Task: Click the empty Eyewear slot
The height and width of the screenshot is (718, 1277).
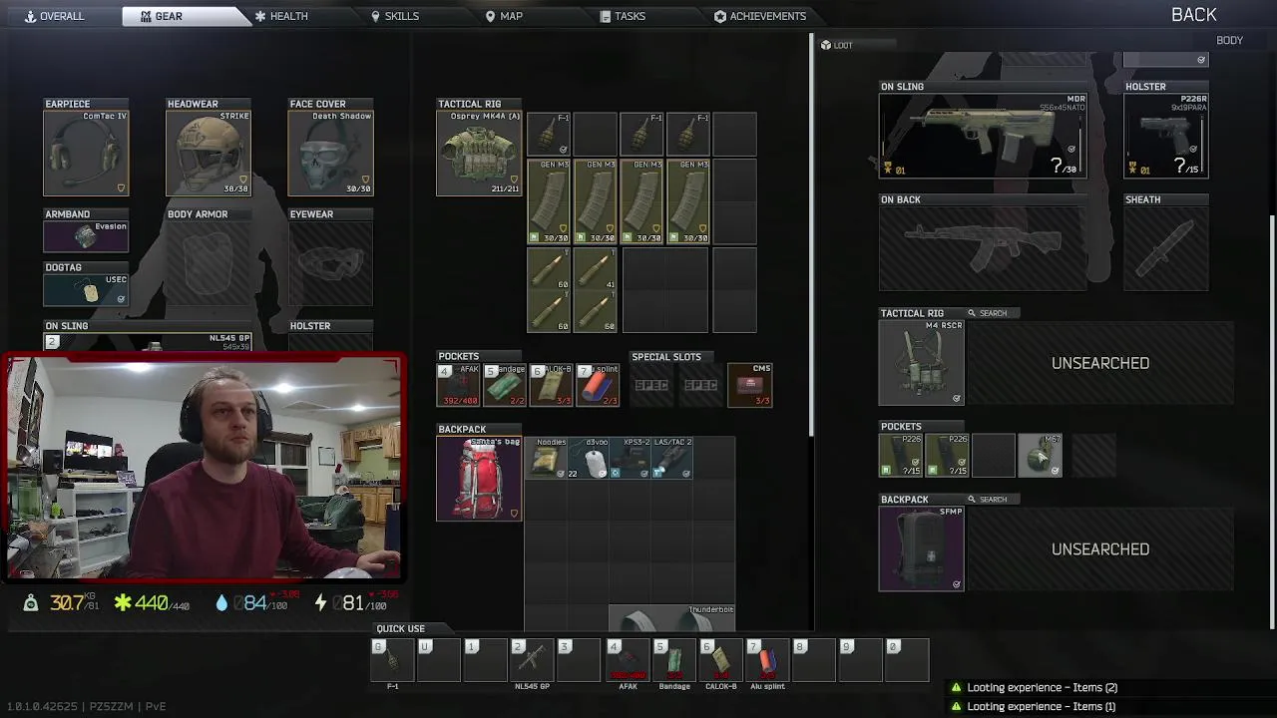Action: pos(330,263)
